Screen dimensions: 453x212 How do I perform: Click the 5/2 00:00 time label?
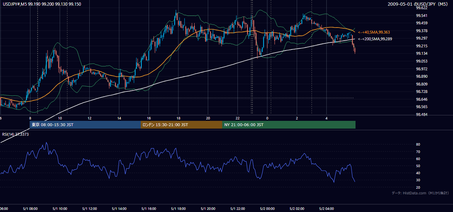coord(267,208)
